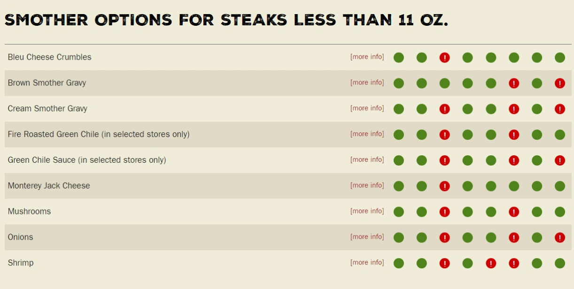Click the first red warning icon in Cream Smother Gravy row
This screenshot has width=574, height=289.
pyautogui.click(x=444, y=109)
